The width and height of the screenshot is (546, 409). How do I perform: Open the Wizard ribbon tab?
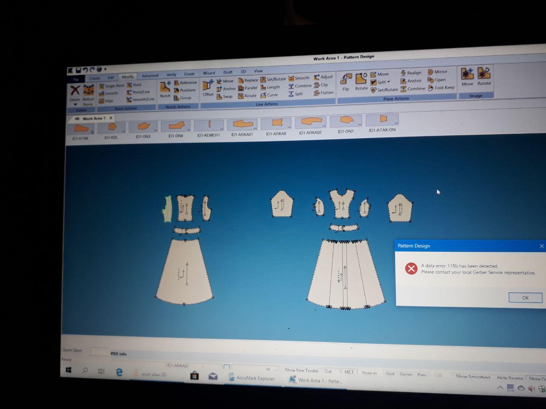coord(209,73)
